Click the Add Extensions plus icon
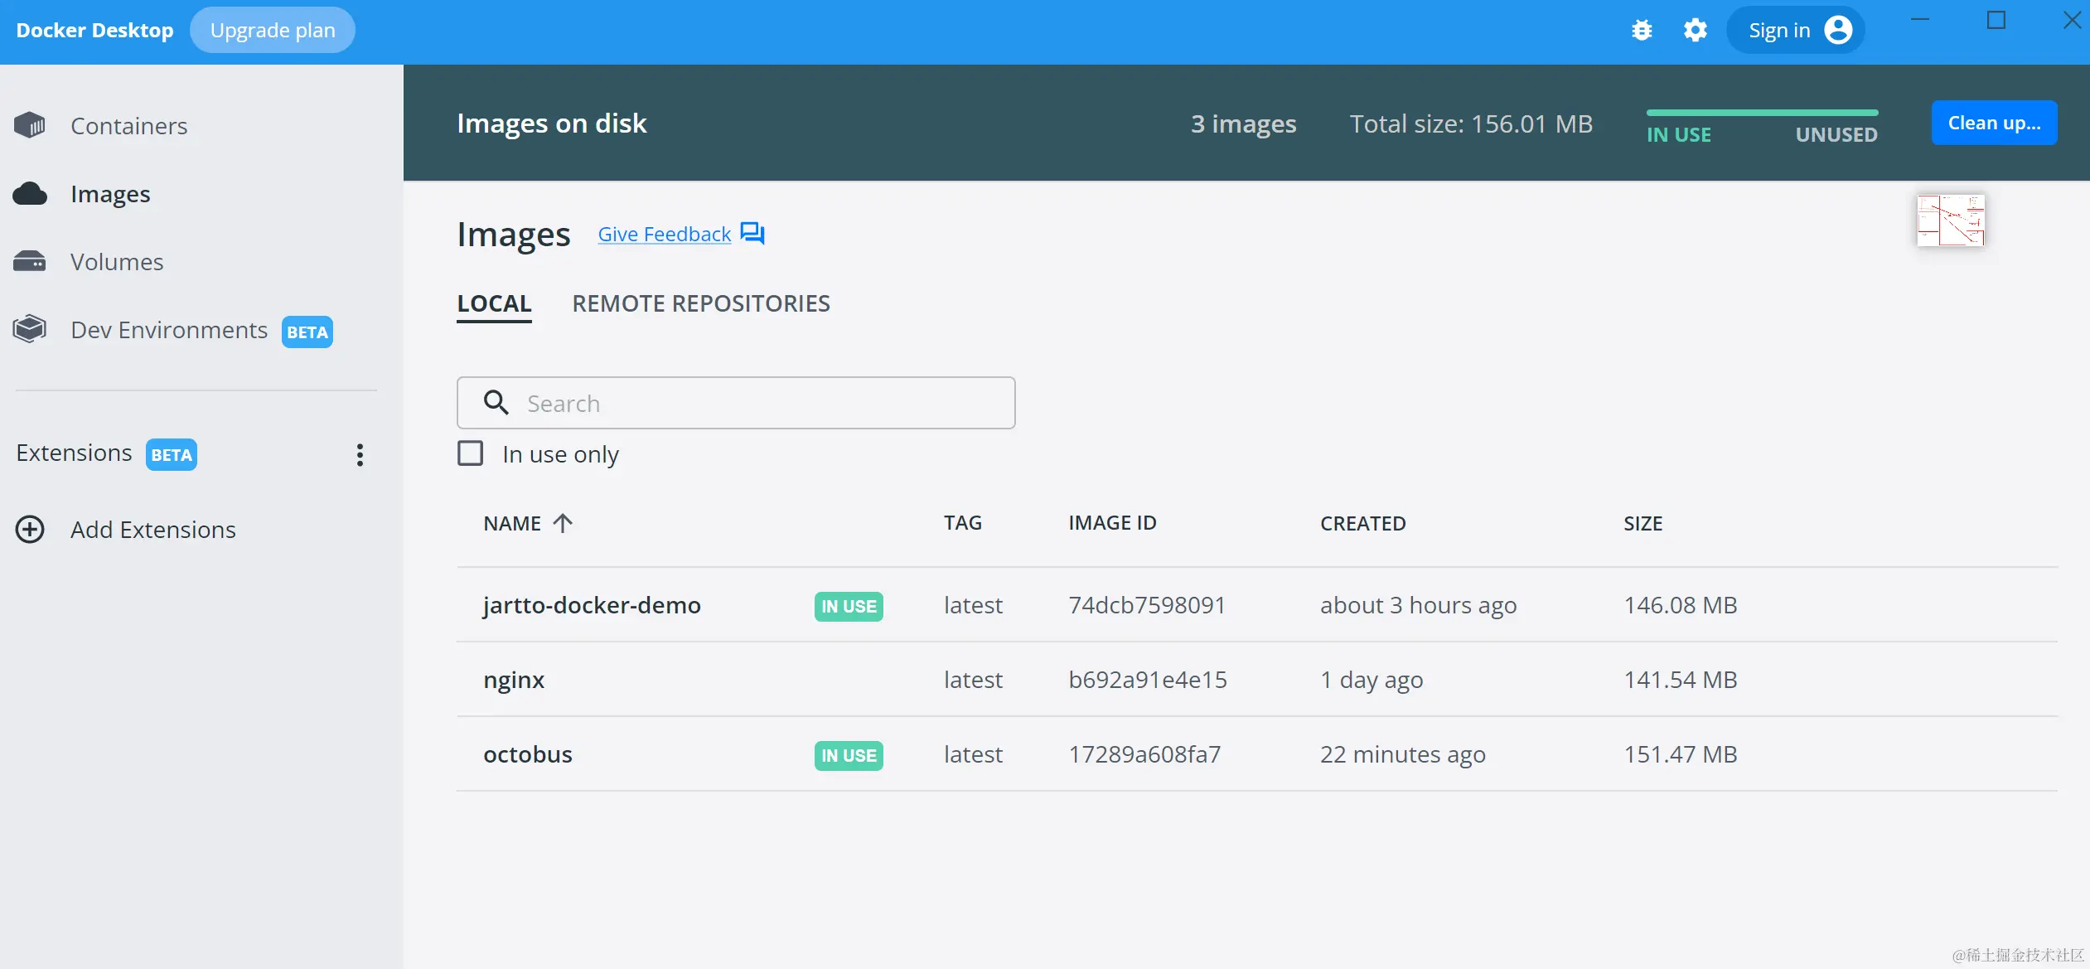The height and width of the screenshot is (969, 2090). [x=30, y=530]
